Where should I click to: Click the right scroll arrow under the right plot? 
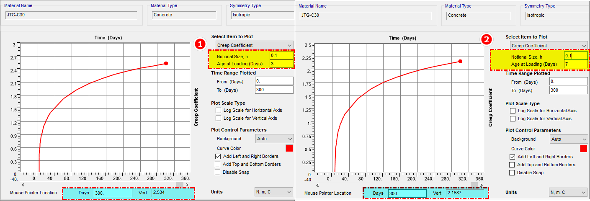(482, 185)
